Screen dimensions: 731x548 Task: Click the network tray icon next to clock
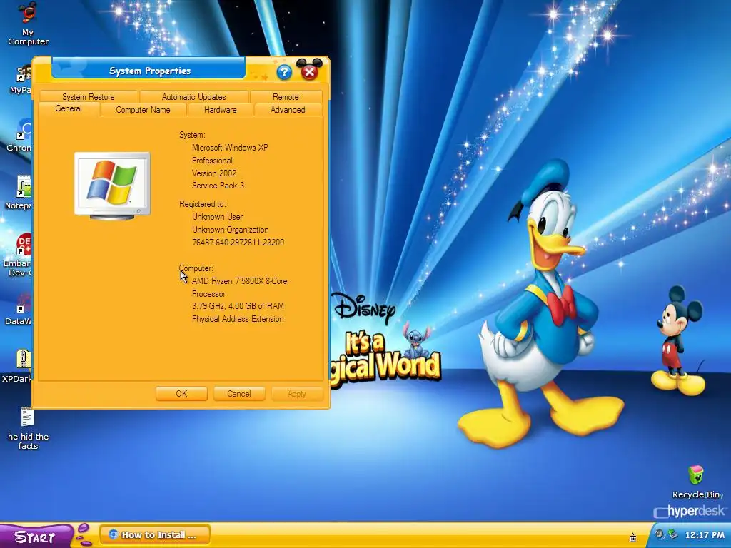pyautogui.click(x=672, y=534)
